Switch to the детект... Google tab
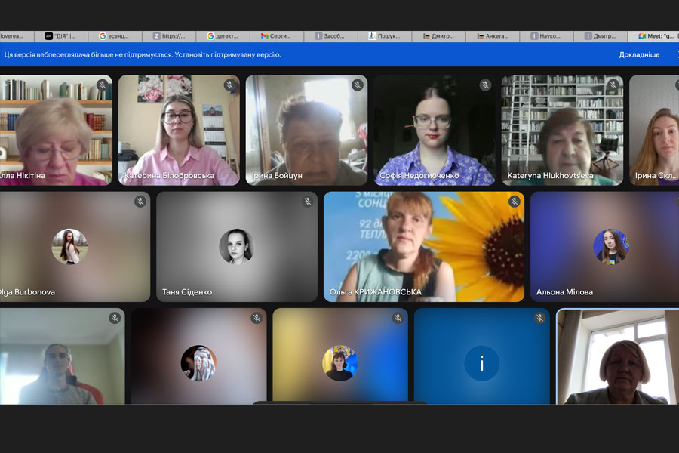Viewport: 679px width, 453px height. (223, 36)
